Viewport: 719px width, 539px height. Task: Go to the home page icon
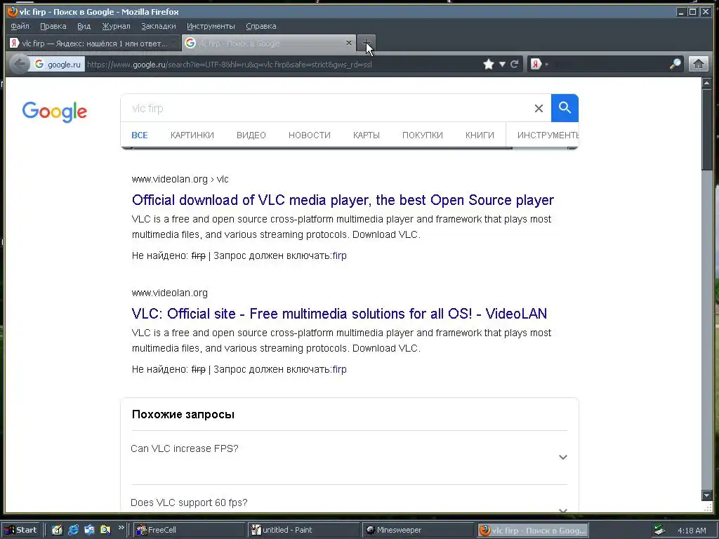pos(699,64)
